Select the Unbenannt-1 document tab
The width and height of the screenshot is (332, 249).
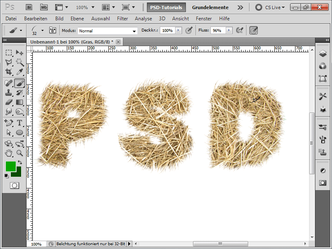[75, 42]
